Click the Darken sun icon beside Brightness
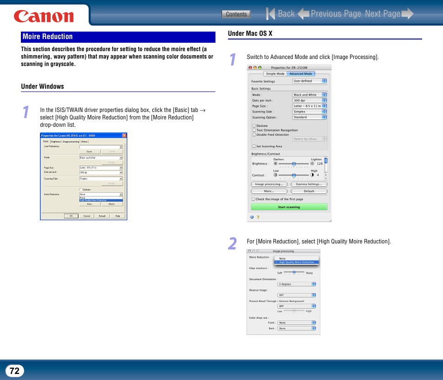This screenshot has height=380, width=443. pyautogui.click(x=275, y=164)
